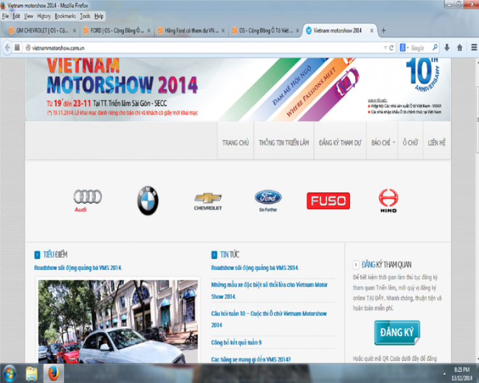Open the FUSO brand logo

coord(328,200)
